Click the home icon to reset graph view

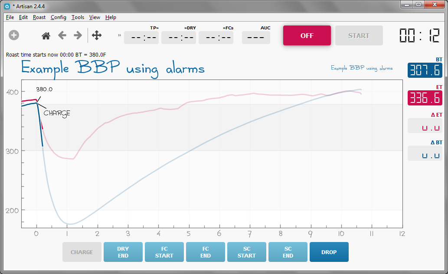pyautogui.click(x=46, y=35)
